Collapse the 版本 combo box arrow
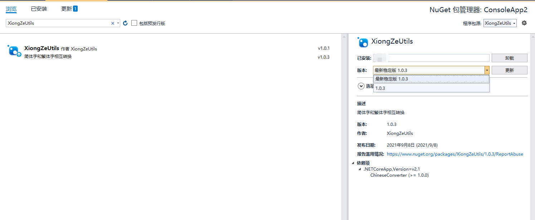This screenshot has width=535, height=220. (x=487, y=70)
